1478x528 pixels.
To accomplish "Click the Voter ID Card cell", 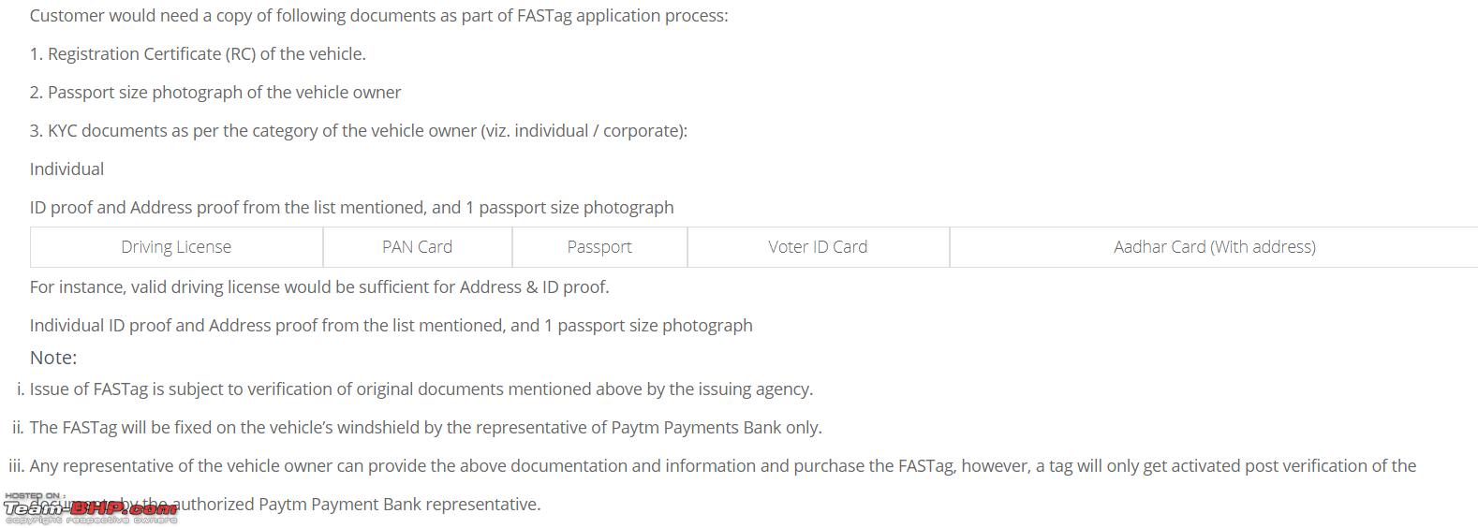I will tap(818, 247).
